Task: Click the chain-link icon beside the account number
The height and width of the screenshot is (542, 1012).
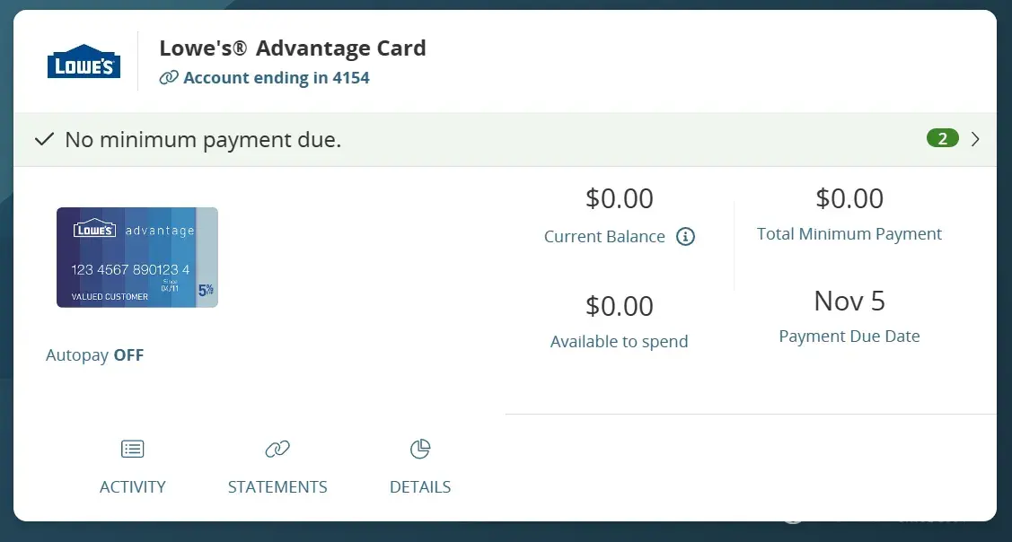Action: pos(168,78)
